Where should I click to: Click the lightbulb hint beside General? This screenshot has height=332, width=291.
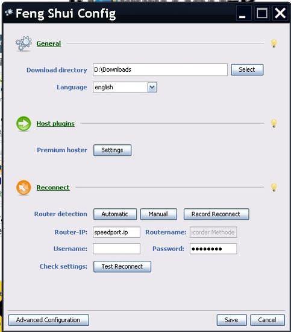274,43
